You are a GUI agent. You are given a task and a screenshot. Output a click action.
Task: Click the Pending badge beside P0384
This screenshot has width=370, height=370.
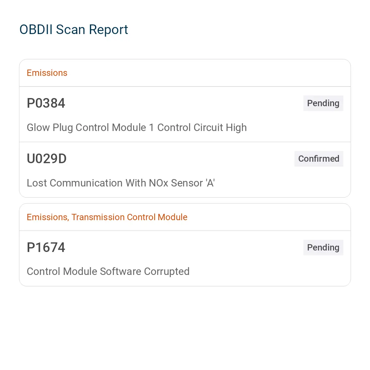323,103
